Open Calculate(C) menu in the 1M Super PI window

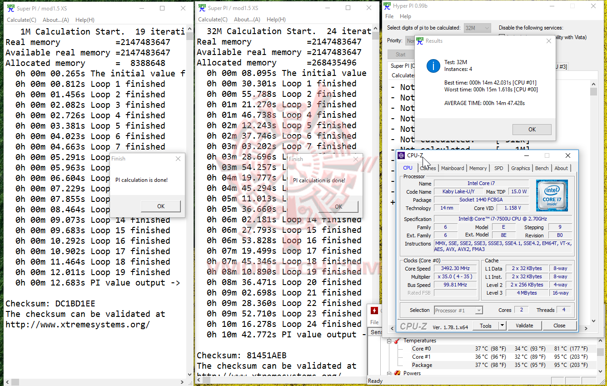tap(21, 20)
